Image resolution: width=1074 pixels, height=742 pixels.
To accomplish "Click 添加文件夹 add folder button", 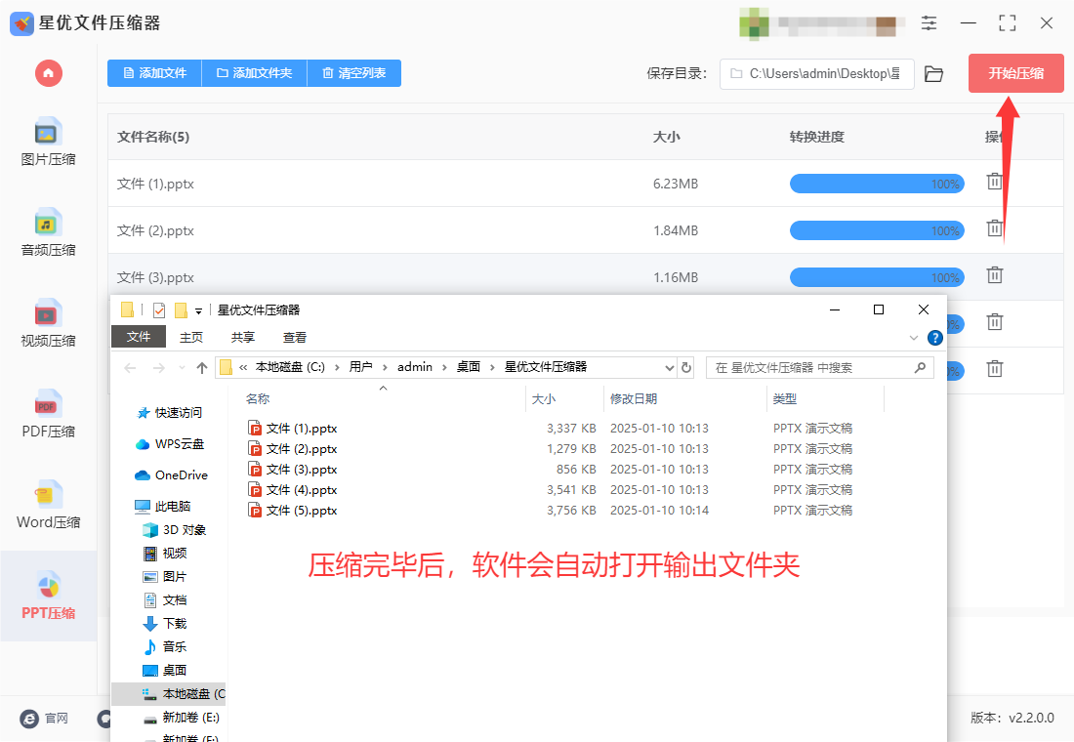I will coord(254,73).
